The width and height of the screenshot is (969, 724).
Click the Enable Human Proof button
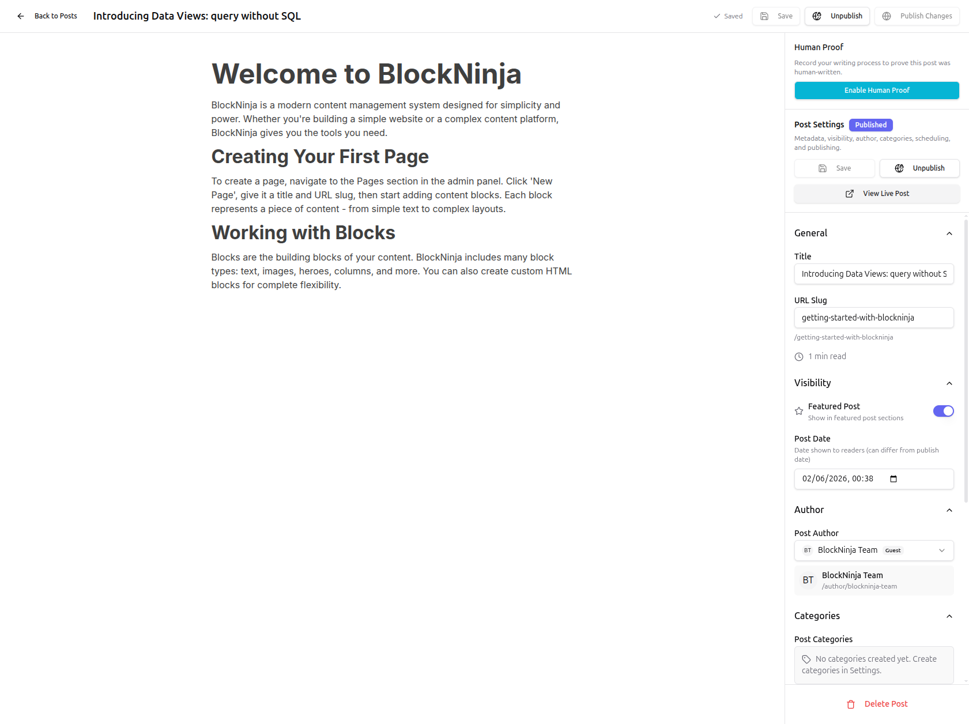tap(877, 90)
